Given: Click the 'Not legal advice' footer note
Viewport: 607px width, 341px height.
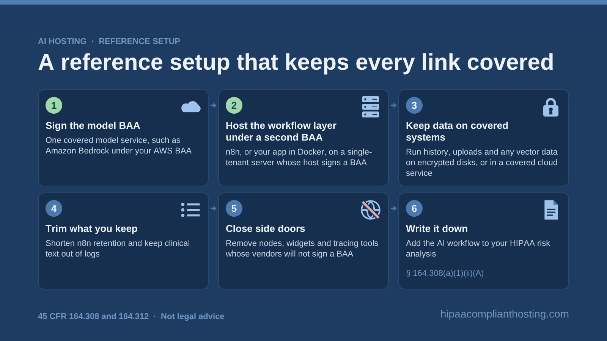Looking at the screenshot, I should point(192,316).
